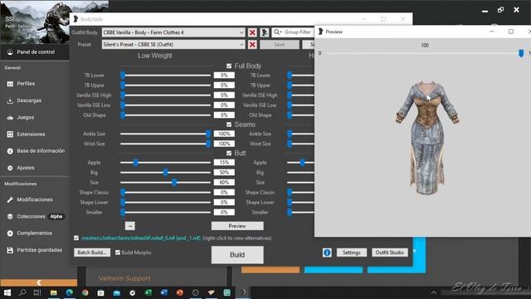Click the high weight Apple slider handle
Image resolution: width=531 pixels, height=299 pixels.
click(302, 163)
